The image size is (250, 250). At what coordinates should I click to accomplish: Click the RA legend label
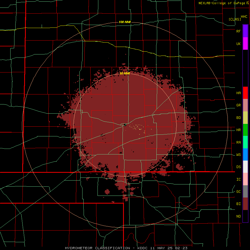click(x=238, y=142)
